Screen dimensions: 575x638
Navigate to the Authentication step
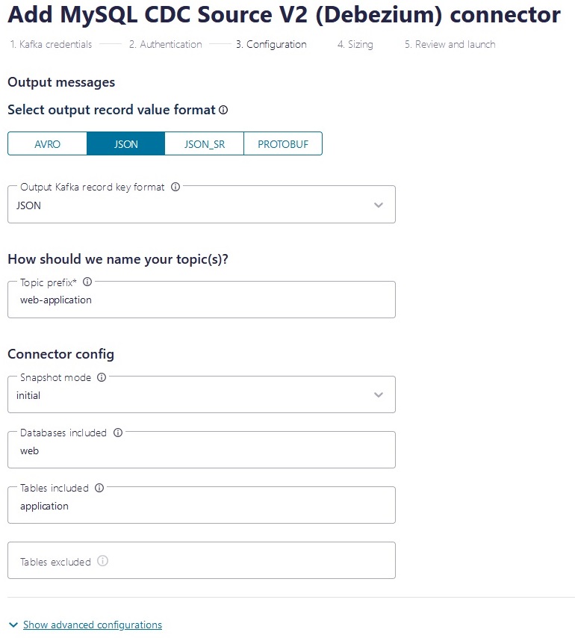click(165, 44)
